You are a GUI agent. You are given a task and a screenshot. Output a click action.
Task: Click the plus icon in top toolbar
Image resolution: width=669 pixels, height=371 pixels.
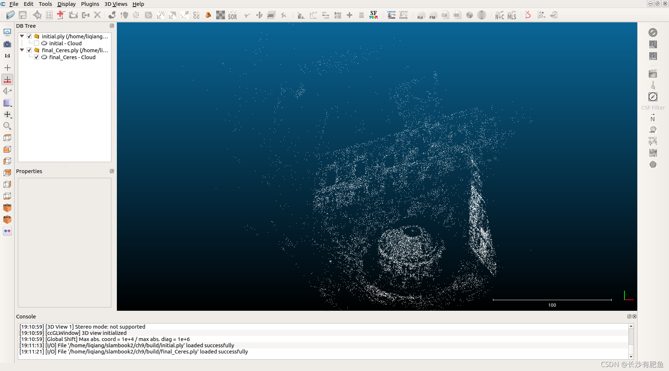(x=349, y=15)
